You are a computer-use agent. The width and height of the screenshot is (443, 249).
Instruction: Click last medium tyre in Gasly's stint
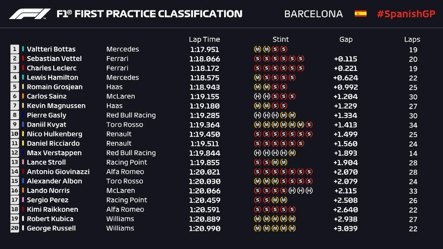tap(292, 115)
